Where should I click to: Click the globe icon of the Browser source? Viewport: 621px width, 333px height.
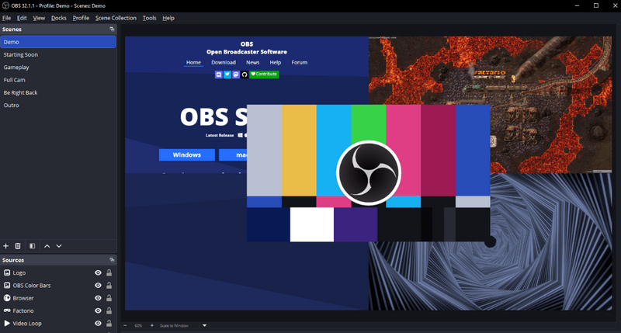pyautogui.click(x=7, y=298)
